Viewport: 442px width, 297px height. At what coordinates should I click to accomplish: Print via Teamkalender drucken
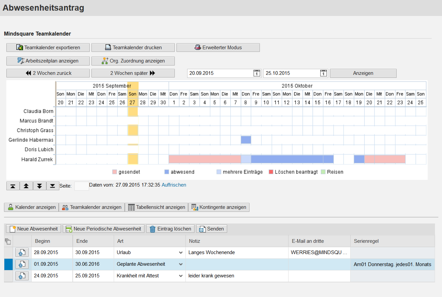pyautogui.click(x=133, y=48)
